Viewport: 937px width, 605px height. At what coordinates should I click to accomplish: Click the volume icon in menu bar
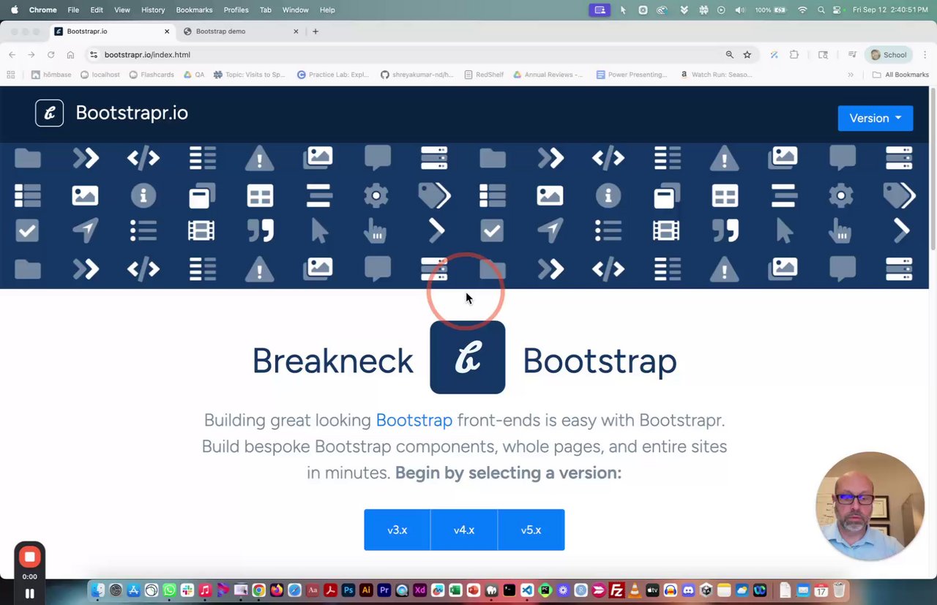tap(740, 10)
